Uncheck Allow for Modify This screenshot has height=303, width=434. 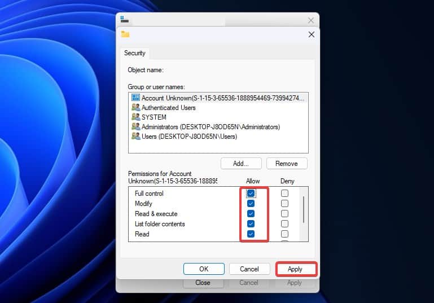click(251, 203)
